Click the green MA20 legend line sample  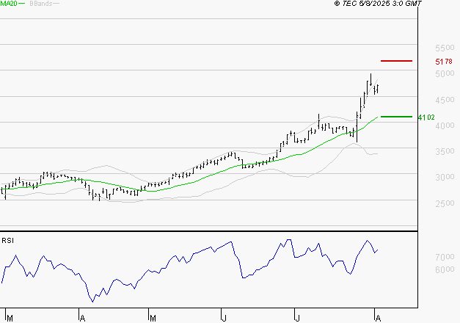click(x=21, y=4)
